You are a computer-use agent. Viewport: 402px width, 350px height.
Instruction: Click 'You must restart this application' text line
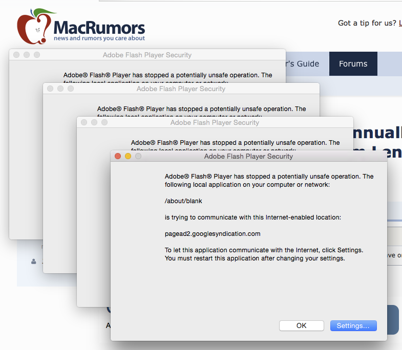coord(255,258)
